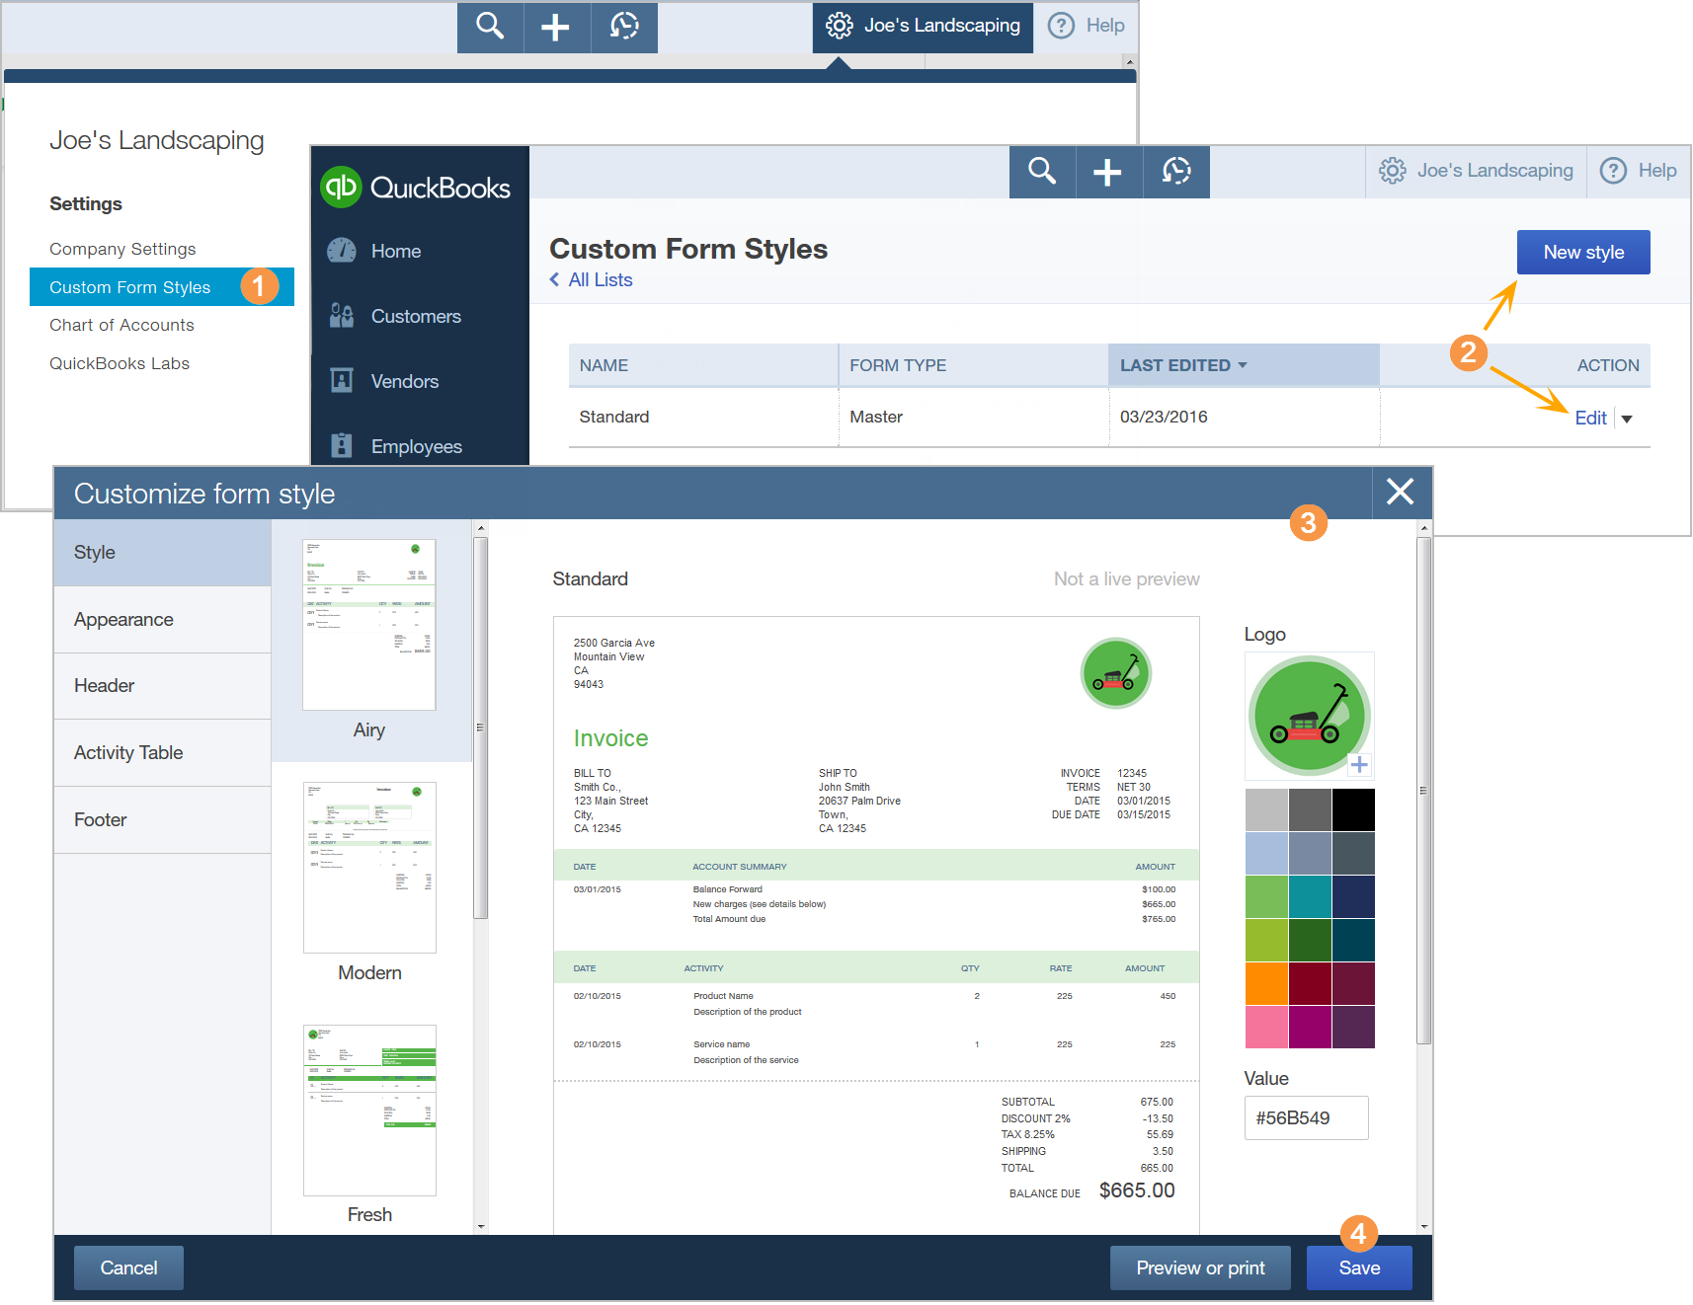The width and height of the screenshot is (1693, 1305).
Task: Open the dropdown arrow next to Edit
Action: coord(1627,419)
